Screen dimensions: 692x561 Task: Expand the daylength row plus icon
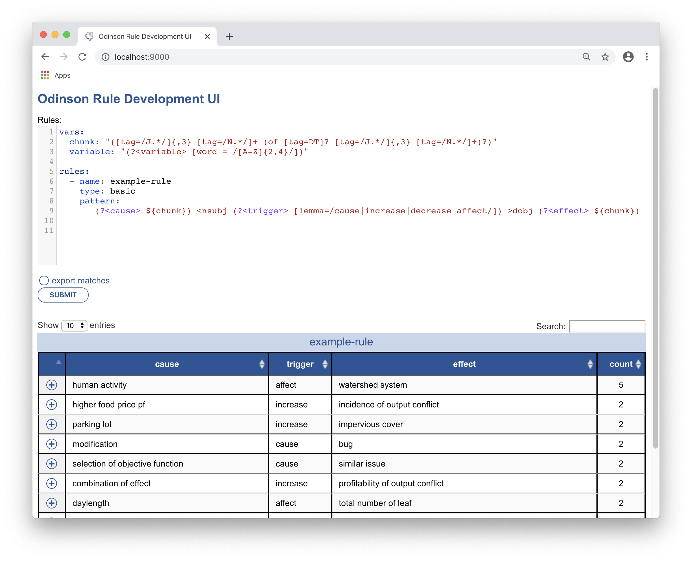tap(52, 503)
